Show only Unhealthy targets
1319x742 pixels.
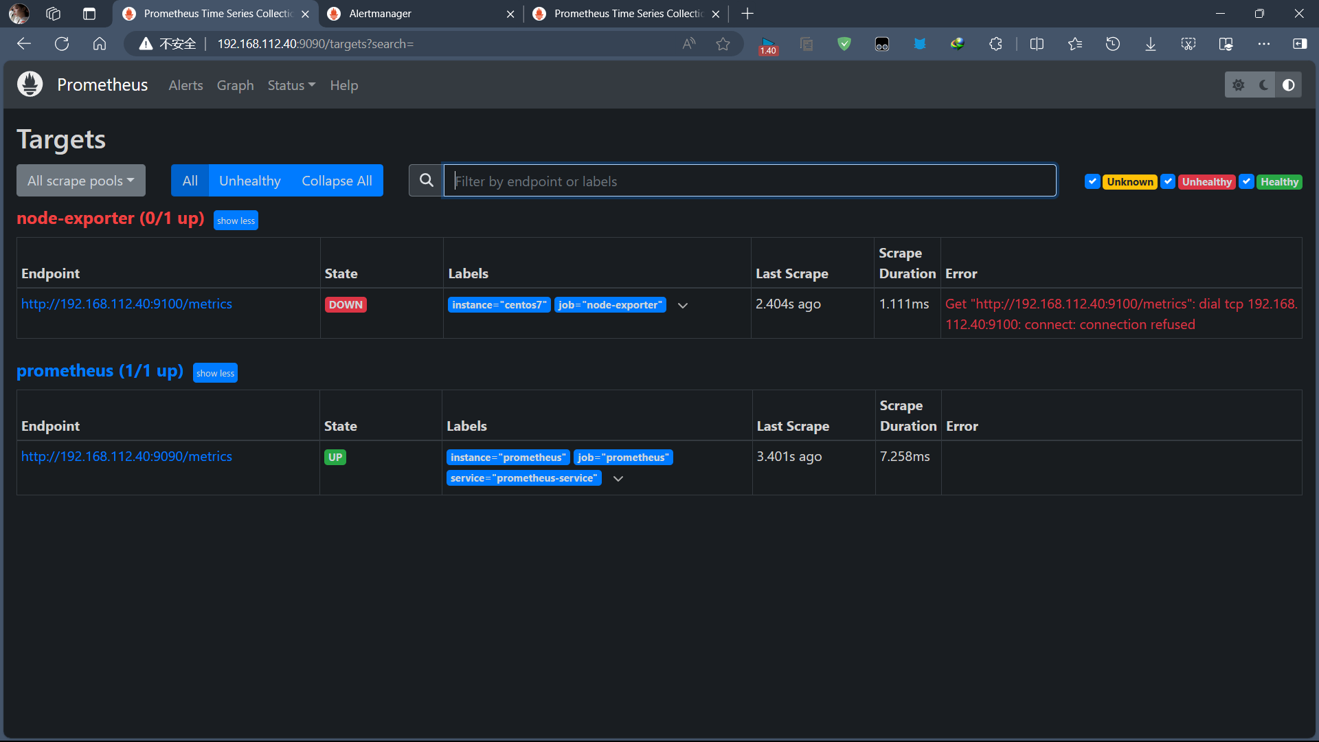(249, 180)
